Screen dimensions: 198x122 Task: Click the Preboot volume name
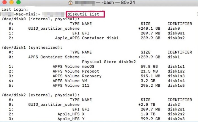coord(90,71)
